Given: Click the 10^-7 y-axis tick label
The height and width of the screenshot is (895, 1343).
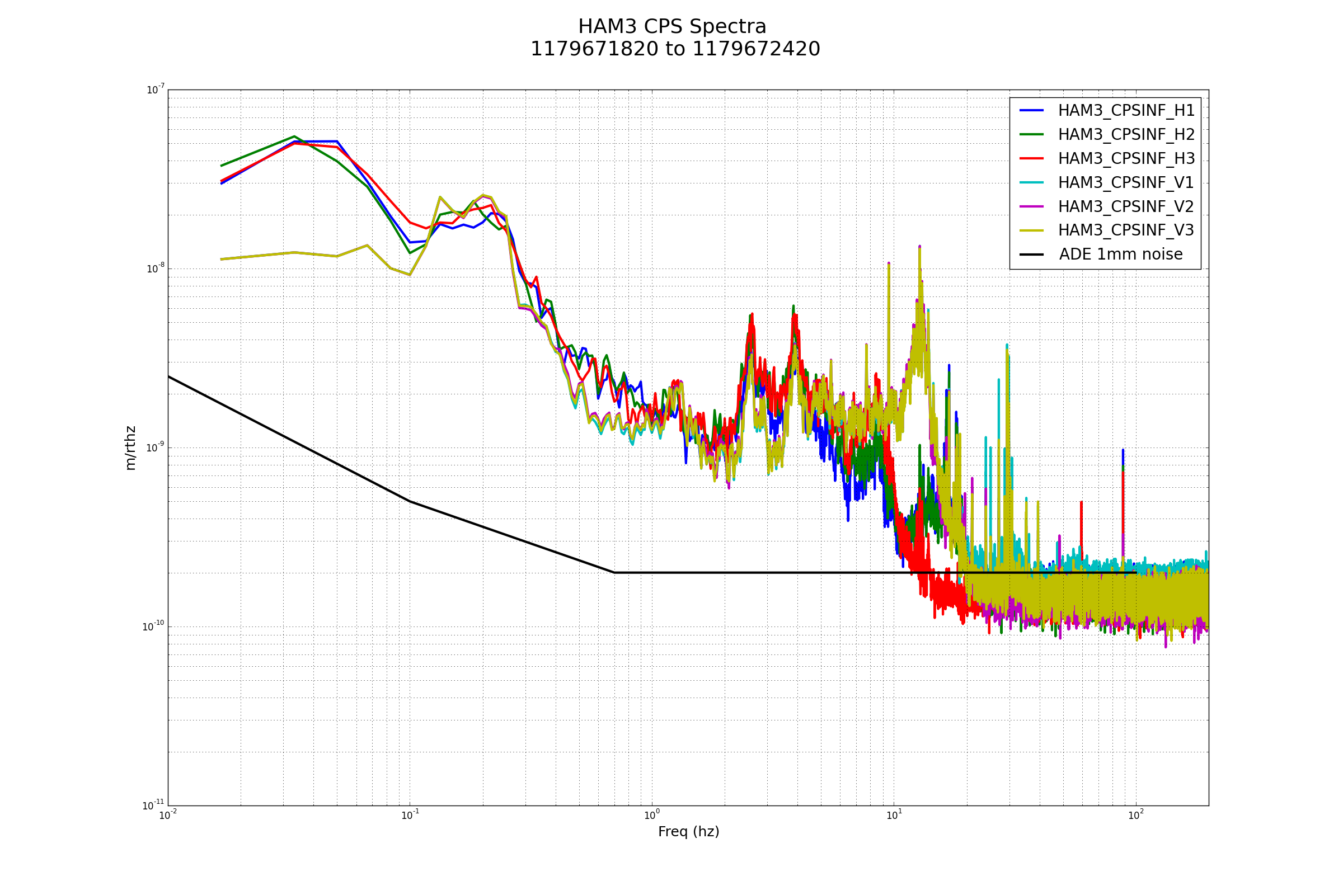Looking at the screenshot, I should [x=156, y=89].
